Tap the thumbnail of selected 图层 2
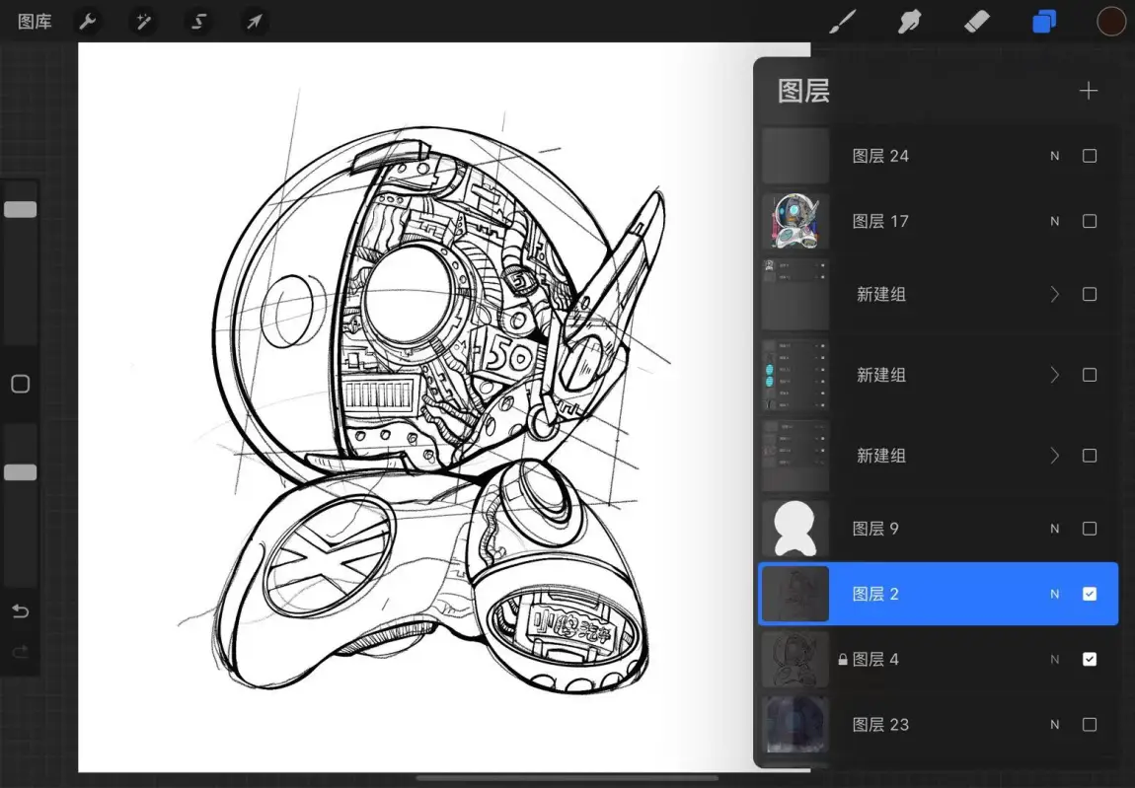1135x788 pixels. (x=795, y=594)
